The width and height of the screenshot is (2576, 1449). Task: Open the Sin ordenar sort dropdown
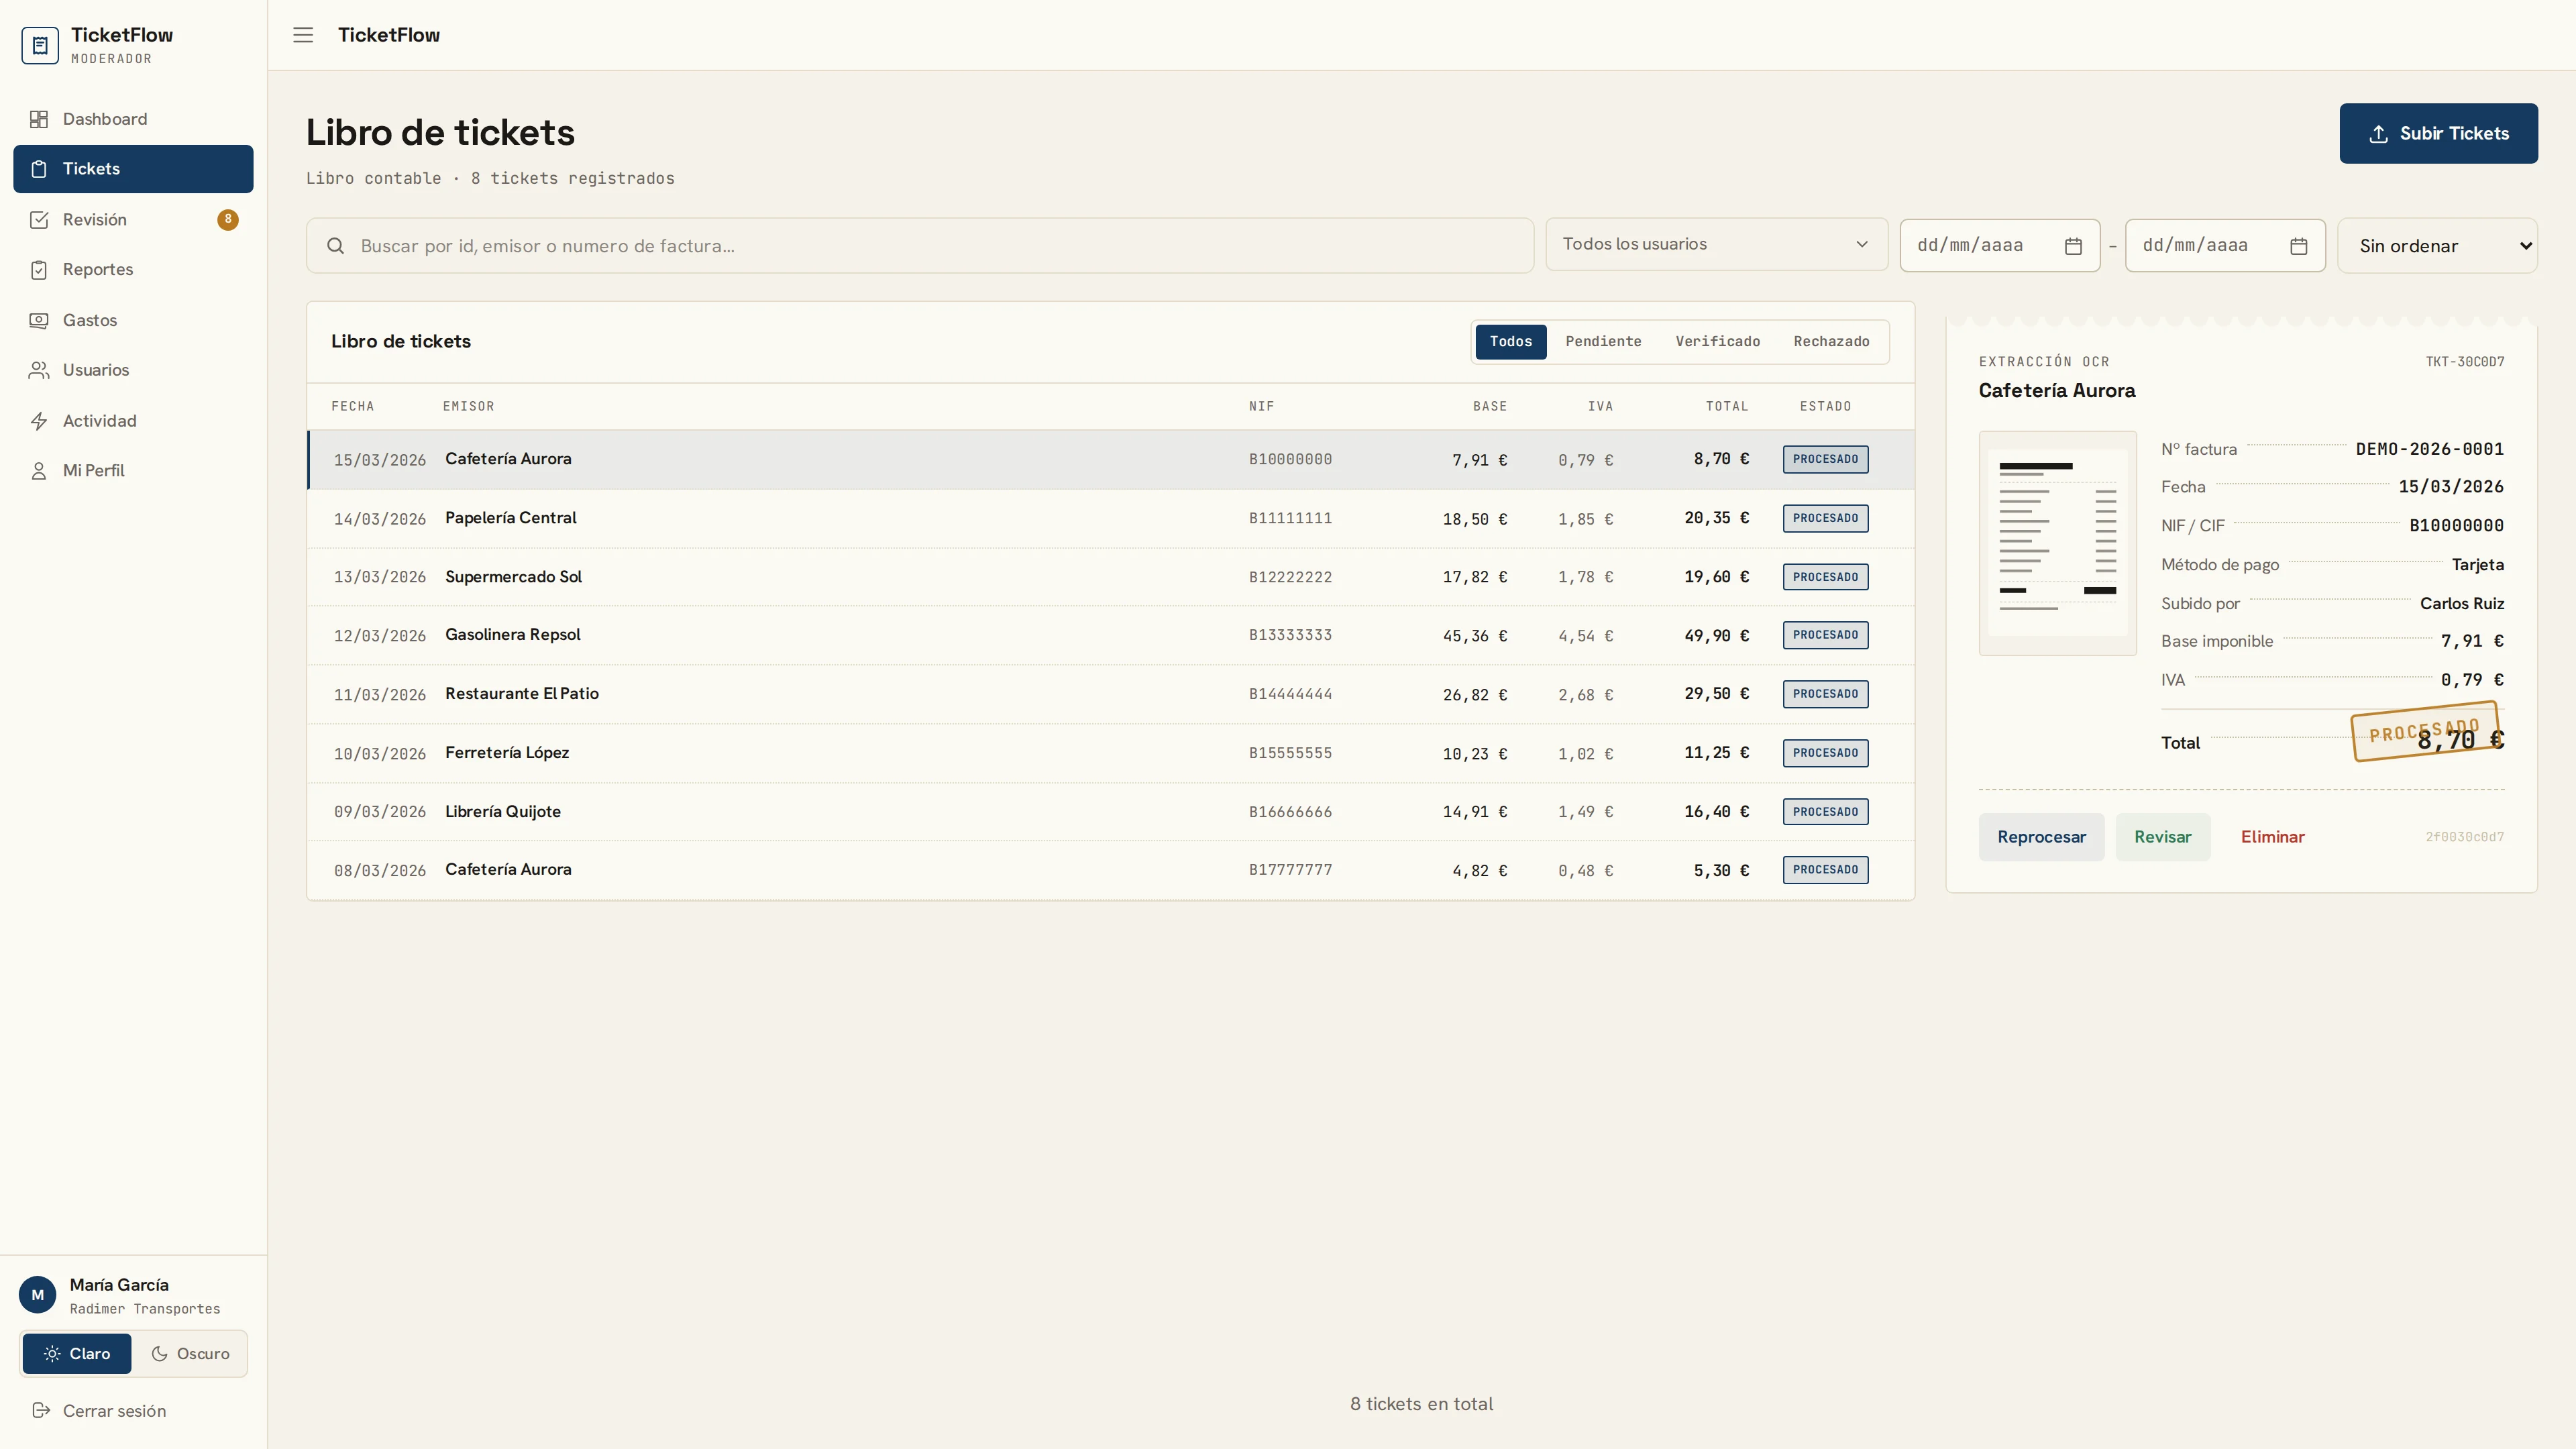2437,246
